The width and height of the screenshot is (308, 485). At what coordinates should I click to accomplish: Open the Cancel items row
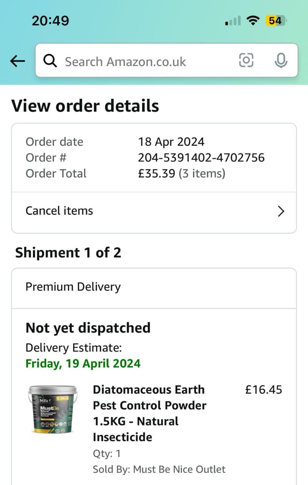(x=154, y=211)
